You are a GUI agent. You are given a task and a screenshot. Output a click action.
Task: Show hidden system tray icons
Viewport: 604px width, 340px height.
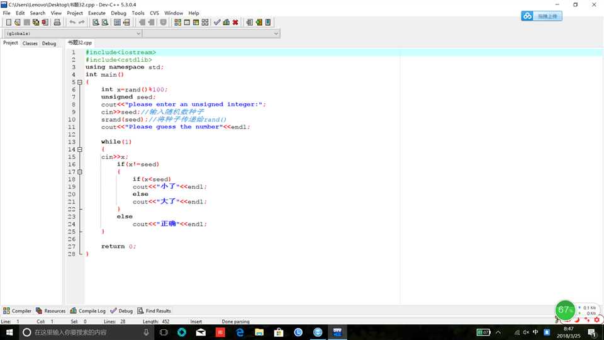coord(498,332)
